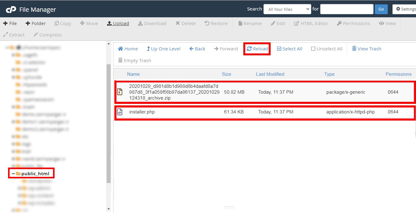Screen dimensions: 416x213
Task: Click sidebar scrollbar down arrow
Action: pyautogui.click(x=108, y=209)
